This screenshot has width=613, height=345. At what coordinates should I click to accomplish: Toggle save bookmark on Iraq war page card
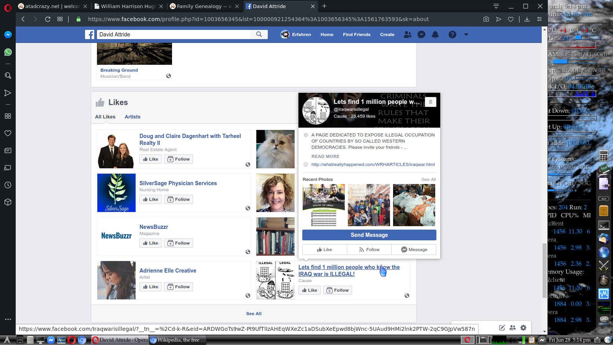click(x=431, y=102)
